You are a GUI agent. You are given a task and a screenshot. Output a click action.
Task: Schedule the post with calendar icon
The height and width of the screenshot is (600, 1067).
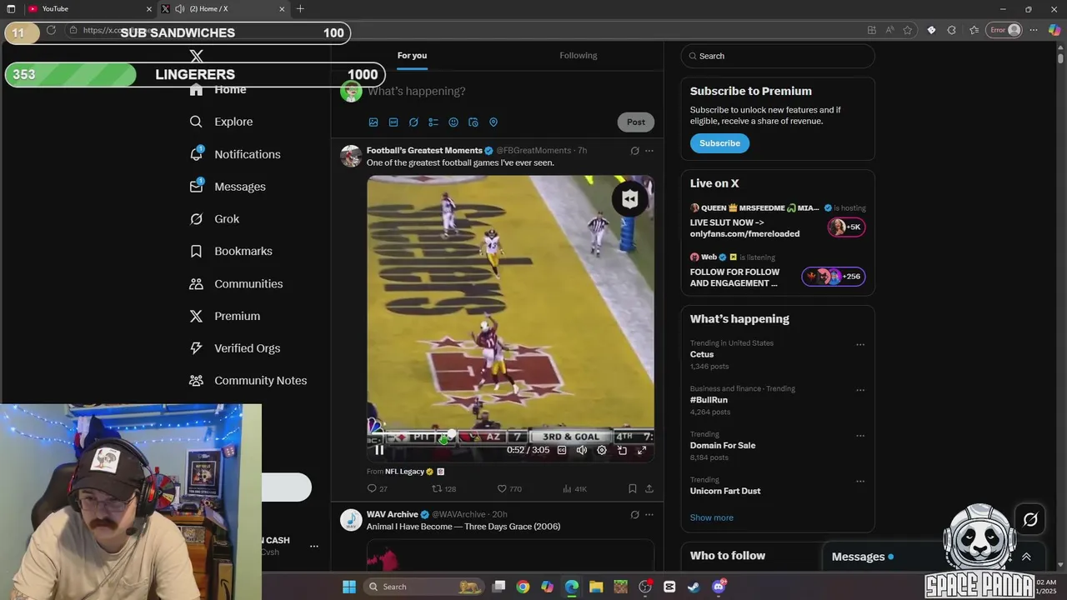click(473, 122)
